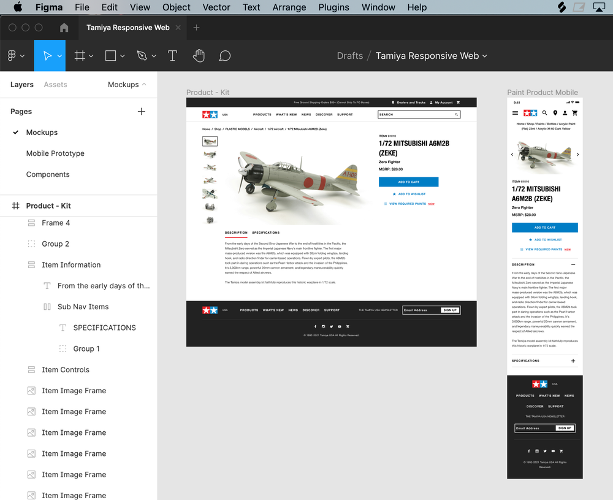Click Add to Cart in the mobile mockup
613x500 pixels.
pos(544,228)
